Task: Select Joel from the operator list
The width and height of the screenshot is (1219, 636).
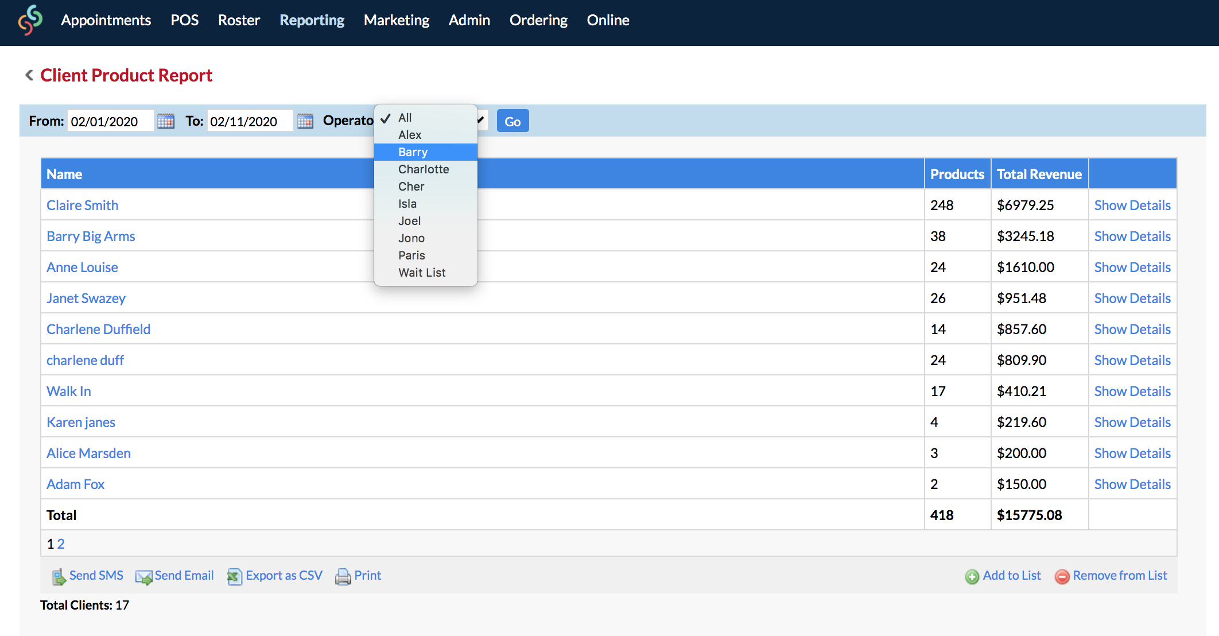Action: (x=426, y=221)
